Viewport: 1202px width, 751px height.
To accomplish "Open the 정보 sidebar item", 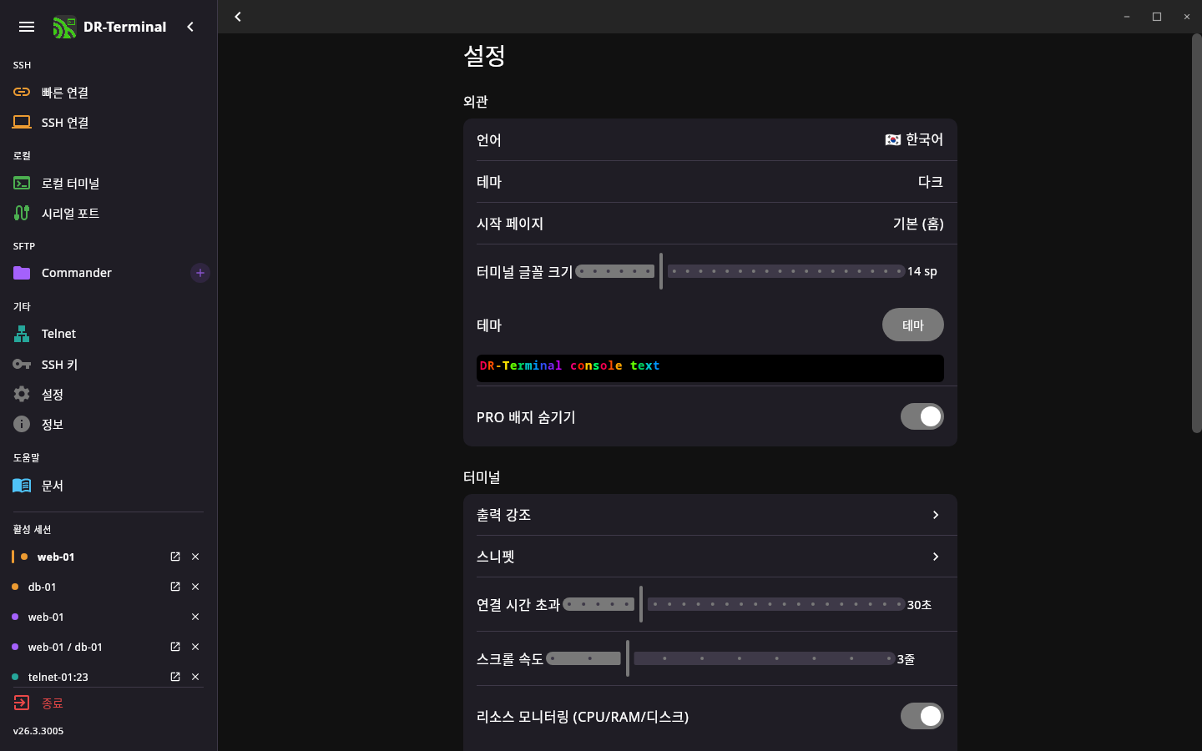I will (x=109, y=424).
